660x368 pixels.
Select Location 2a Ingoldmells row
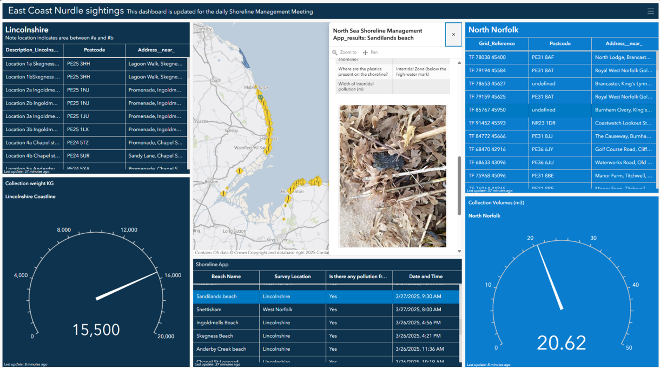click(x=94, y=90)
